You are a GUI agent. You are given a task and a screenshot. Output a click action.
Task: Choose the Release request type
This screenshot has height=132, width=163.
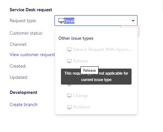[x=96, y=61]
